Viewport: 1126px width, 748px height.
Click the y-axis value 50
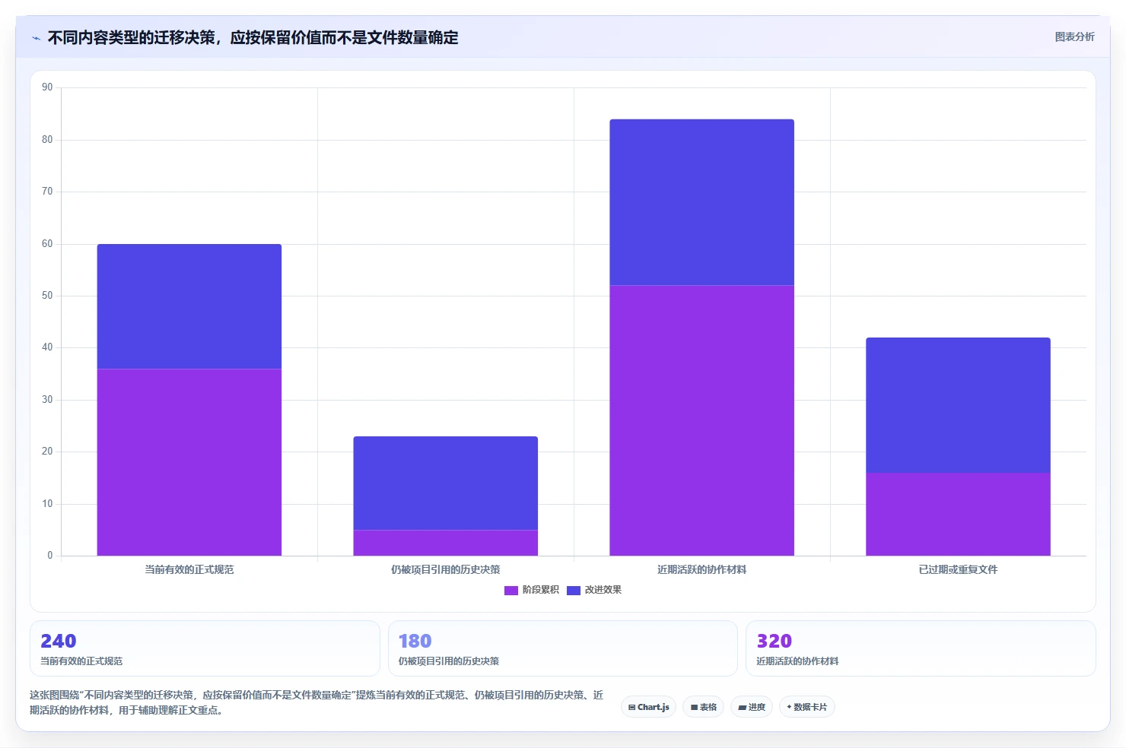(x=47, y=296)
